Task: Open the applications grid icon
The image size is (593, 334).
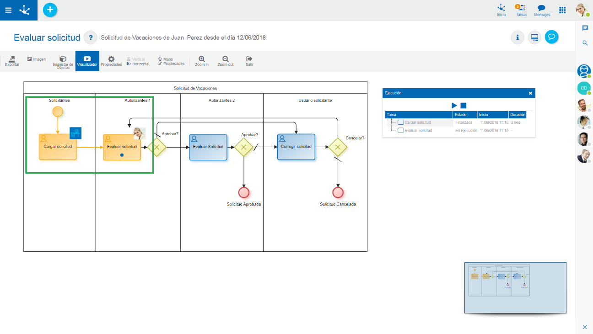Action: (562, 10)
